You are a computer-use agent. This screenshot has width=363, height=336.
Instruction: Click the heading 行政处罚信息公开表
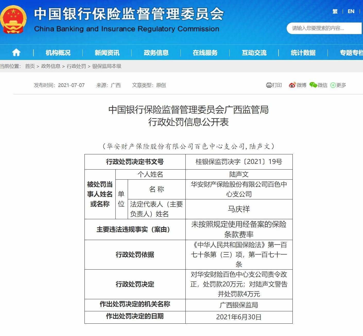(x=188, y=122)
